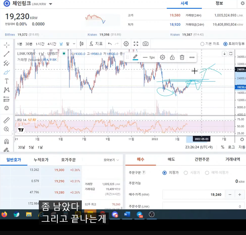
Task: Take a chart snapshot with camera
Action: [146, 44]
